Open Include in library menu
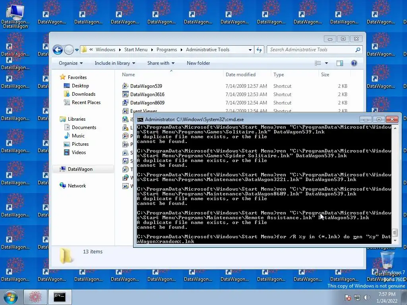Screen dimensions: 407x305 point(115,63)
